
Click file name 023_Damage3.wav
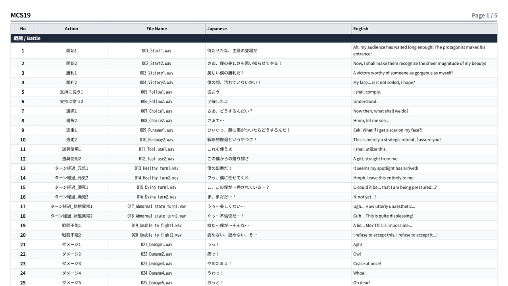(x=156, y=264)
